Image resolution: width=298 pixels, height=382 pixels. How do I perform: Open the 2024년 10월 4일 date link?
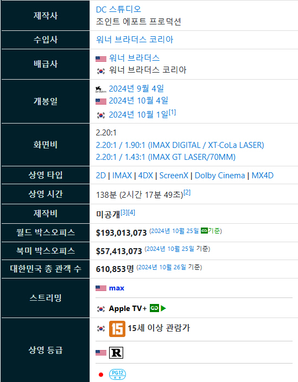click(138, 100)
